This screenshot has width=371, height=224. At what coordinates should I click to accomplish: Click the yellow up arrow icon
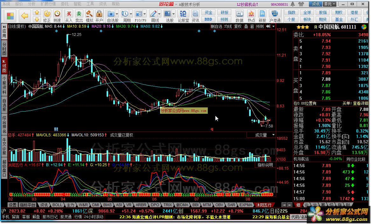[37, 12]
